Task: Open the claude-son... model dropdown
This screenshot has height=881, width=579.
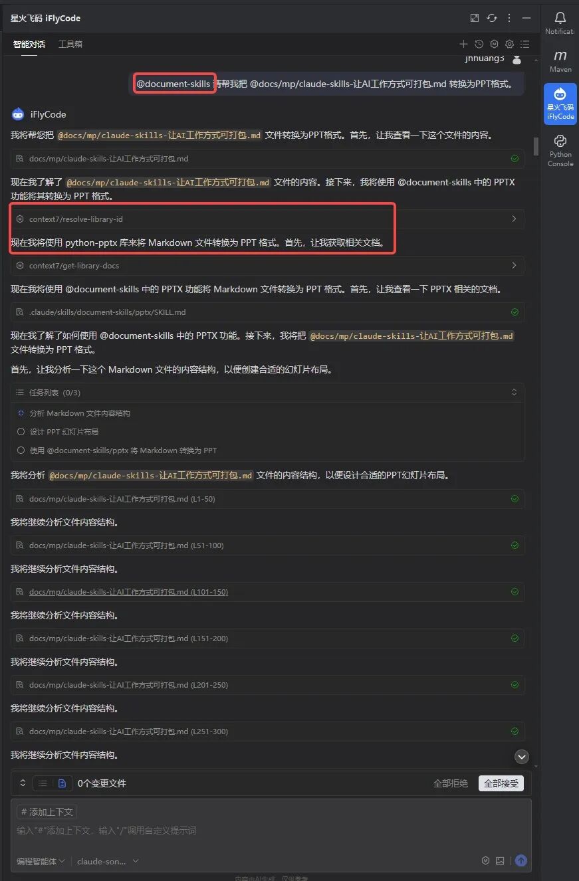Action: [108, 861]
